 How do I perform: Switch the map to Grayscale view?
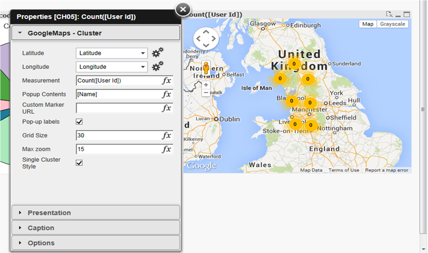(392, 24)
